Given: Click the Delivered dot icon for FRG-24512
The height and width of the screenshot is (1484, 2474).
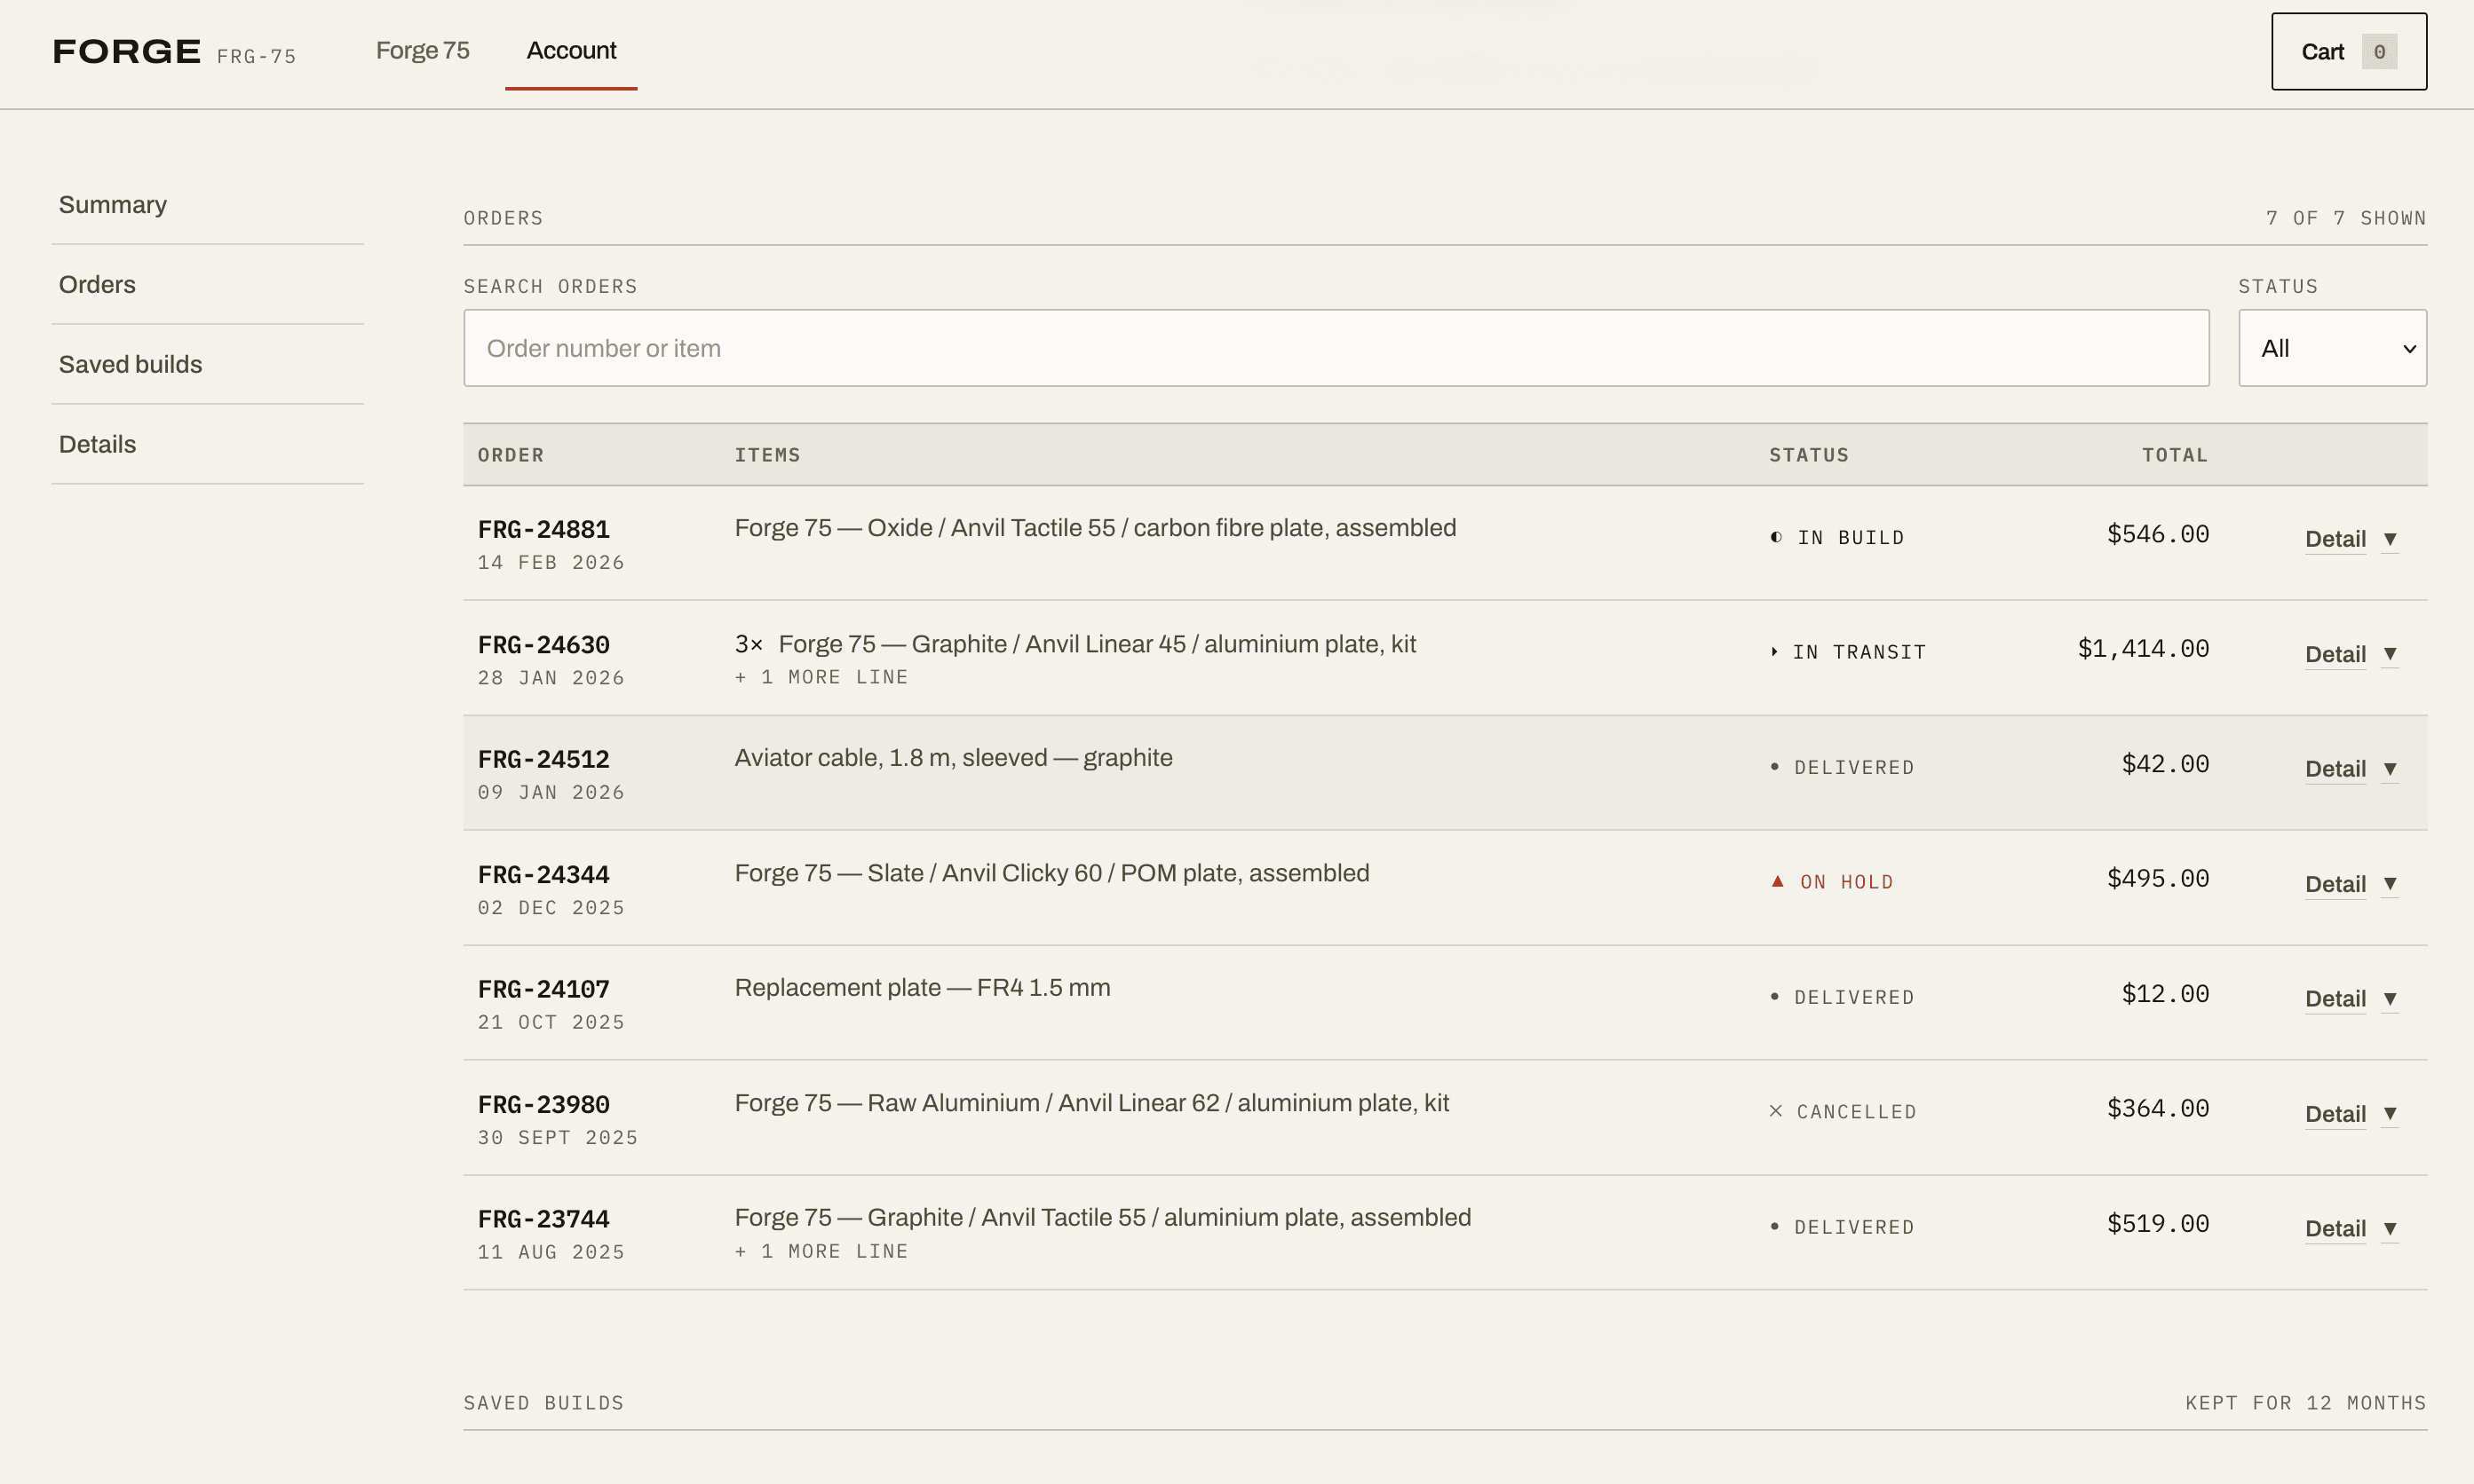Looking at the screenshot, I should tap(1775, 766).
